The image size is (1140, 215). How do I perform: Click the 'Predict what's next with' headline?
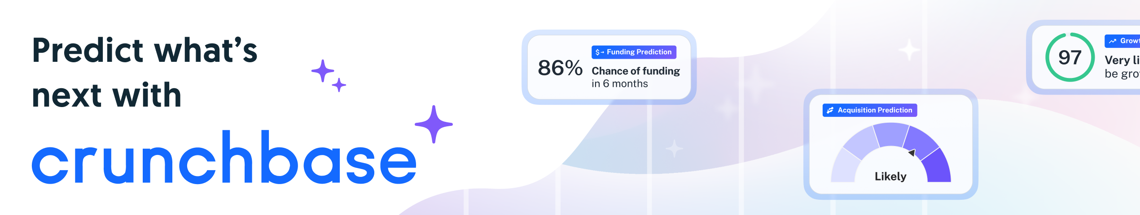tap(145, 73)
